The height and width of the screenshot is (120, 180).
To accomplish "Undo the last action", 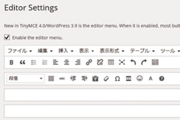I will point(133,62).
